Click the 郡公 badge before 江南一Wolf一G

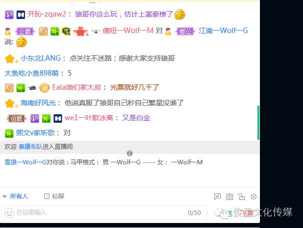[x=185, y=31]
